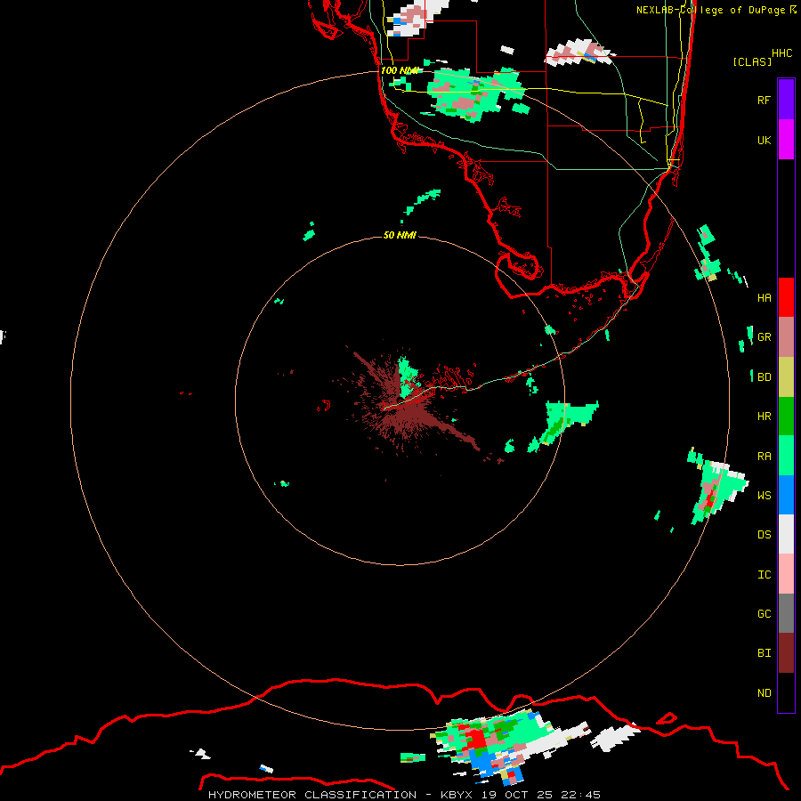
Task: Click the RF purple legend swatch
Action: click(786, 100)
